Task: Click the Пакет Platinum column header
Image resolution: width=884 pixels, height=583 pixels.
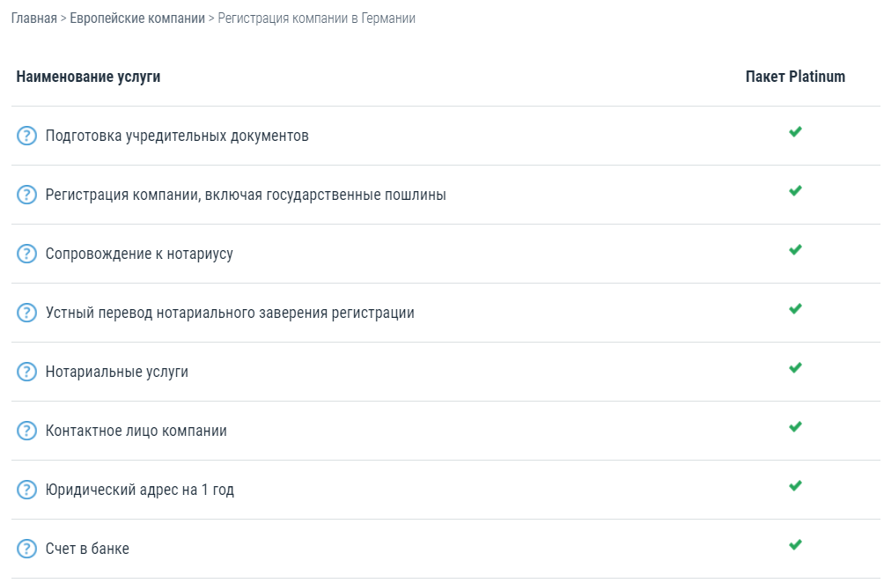Action: (795, 77)
